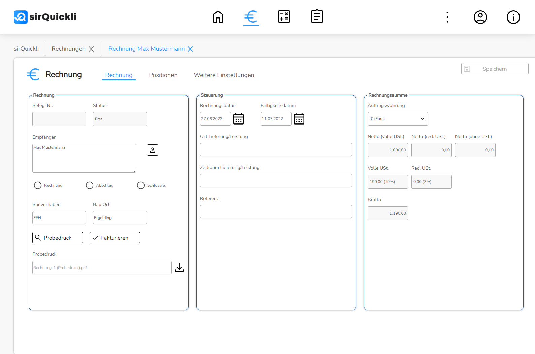Switch to the Positionen tab

coord(163,75)
